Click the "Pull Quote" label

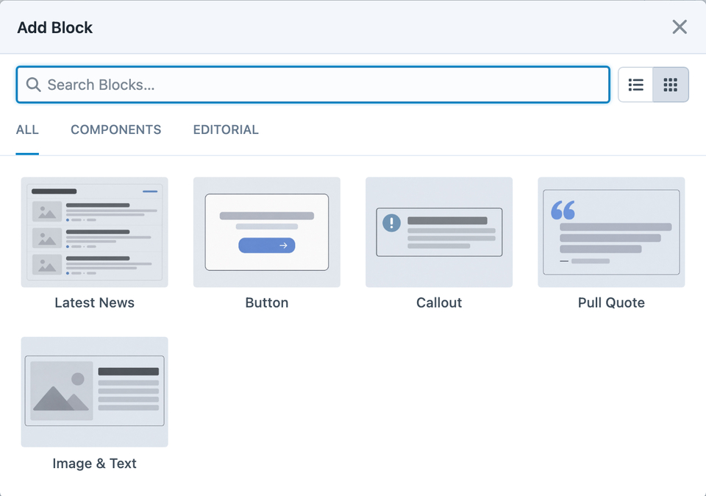(x=611, y=302)
